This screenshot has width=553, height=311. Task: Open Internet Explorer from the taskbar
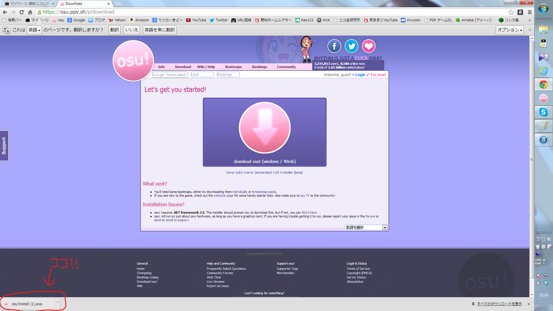click(543, 70)
